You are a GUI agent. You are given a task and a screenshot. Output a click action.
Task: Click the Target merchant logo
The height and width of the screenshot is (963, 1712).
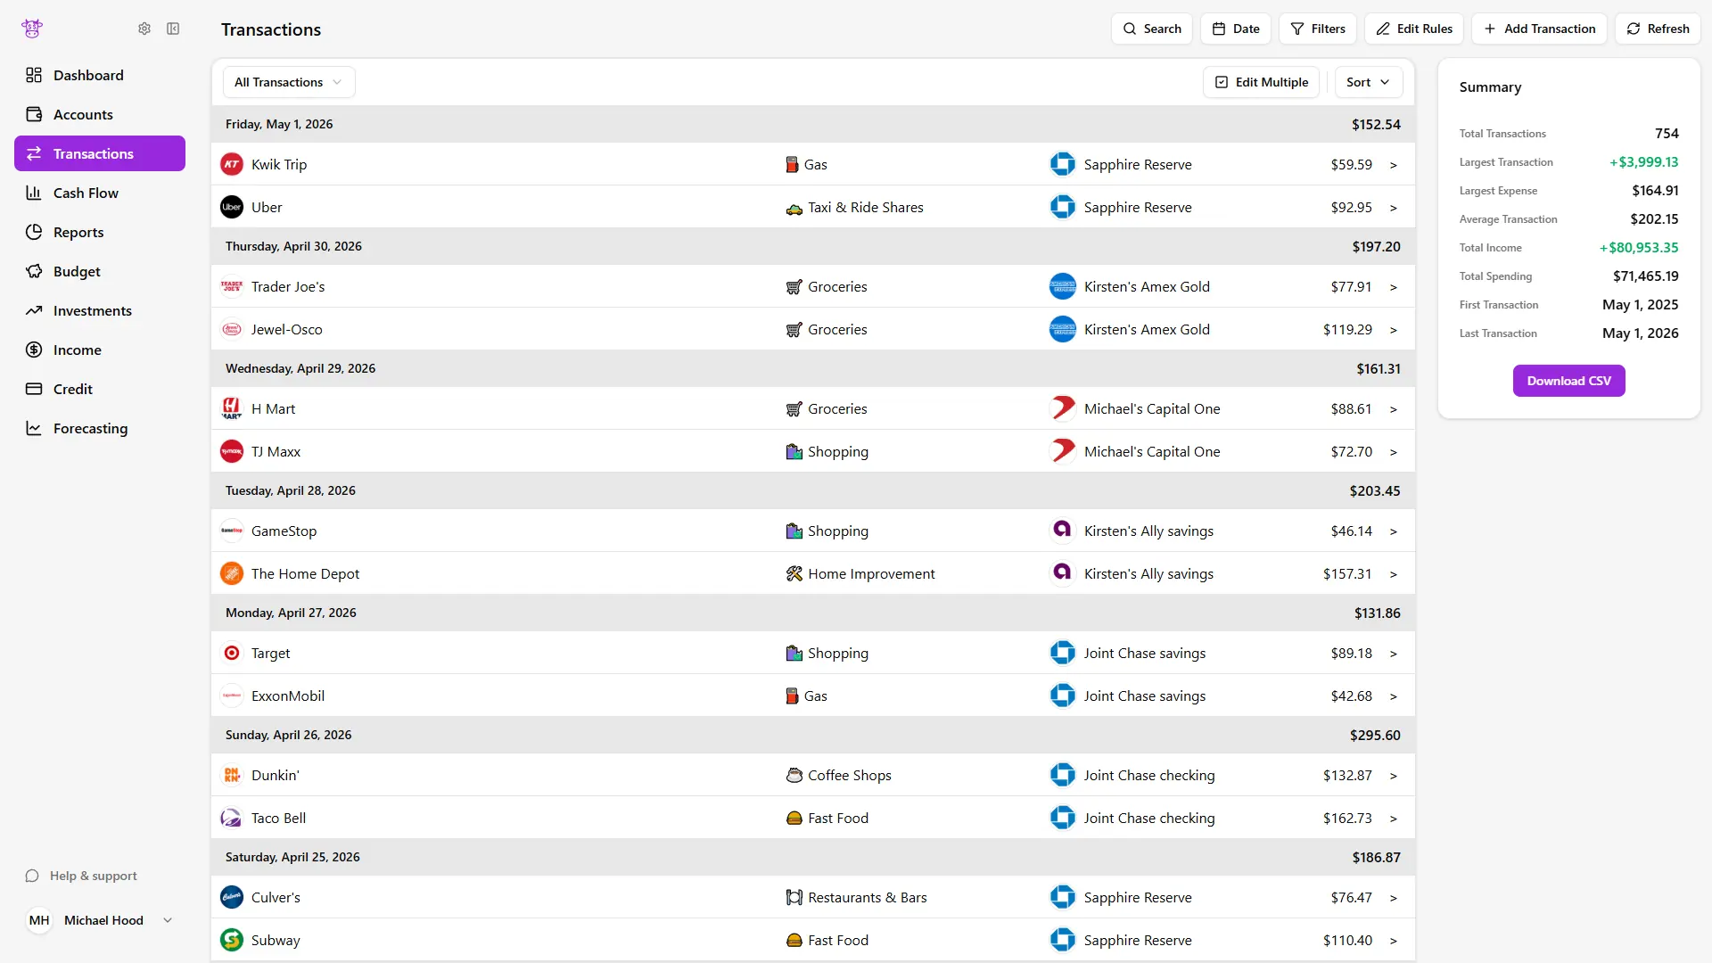coord(232,653)
